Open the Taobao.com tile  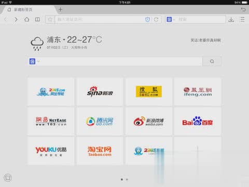click(x=100, y=151)
